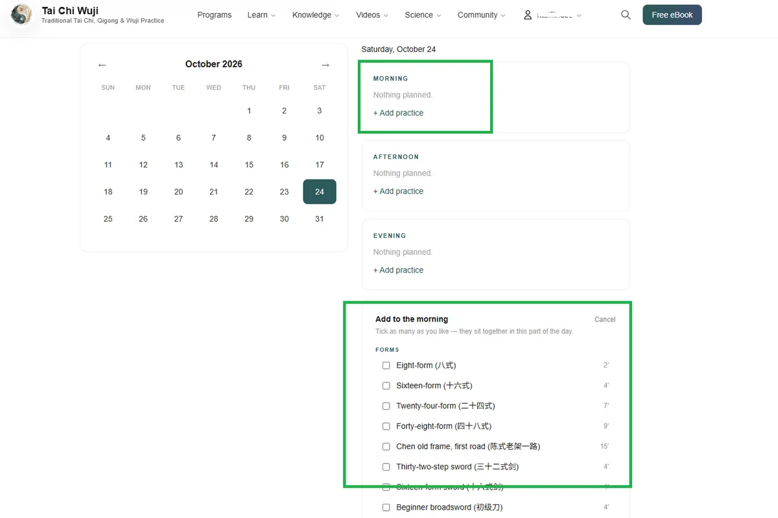778x518 pixels.
Task: Select October 28 in the calendar
Action: coord(214,219)
